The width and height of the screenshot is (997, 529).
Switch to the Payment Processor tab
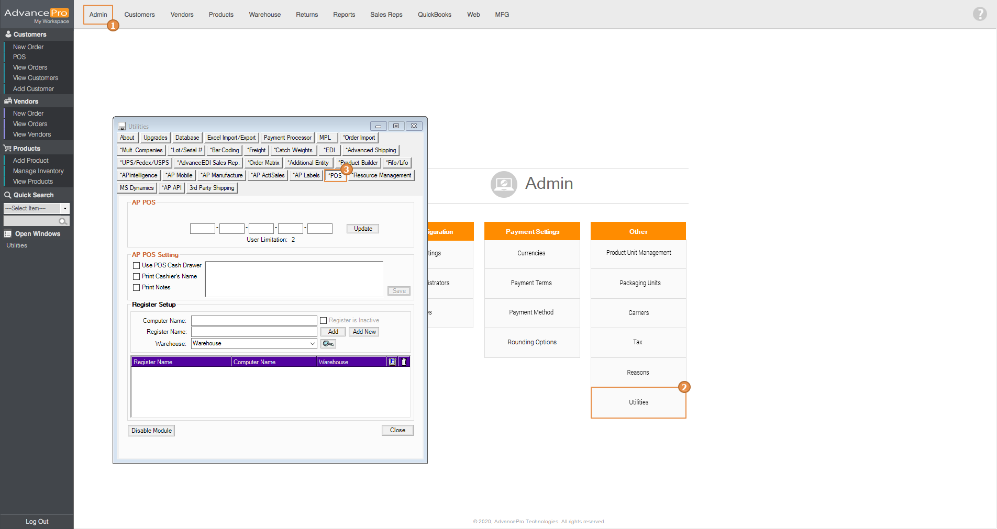(287, 138)
